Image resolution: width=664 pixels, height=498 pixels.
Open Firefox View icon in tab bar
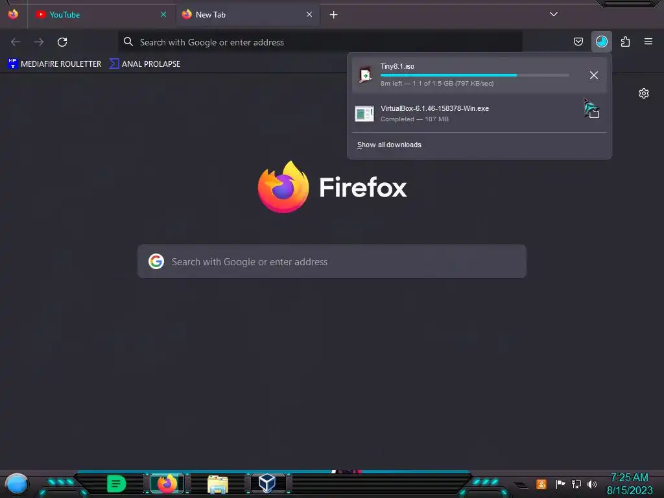coord(13,14)
